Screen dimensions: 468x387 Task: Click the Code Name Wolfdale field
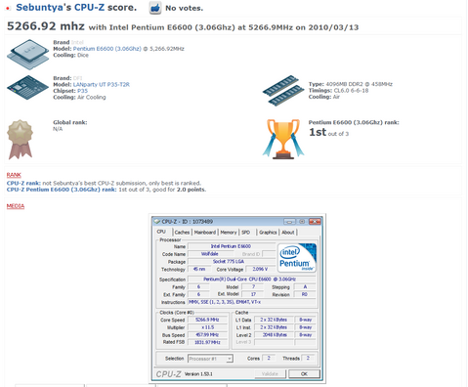(210, 254)
